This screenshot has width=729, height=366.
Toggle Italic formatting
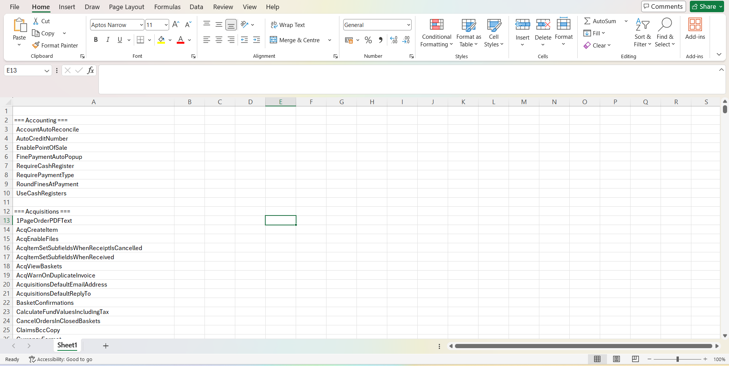[x=108, y=40]
